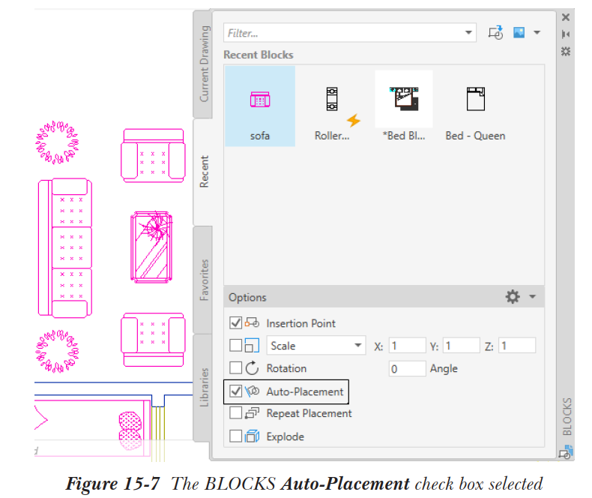
Task: Click the browse block libraries icon
Action: tap(495, 33)
